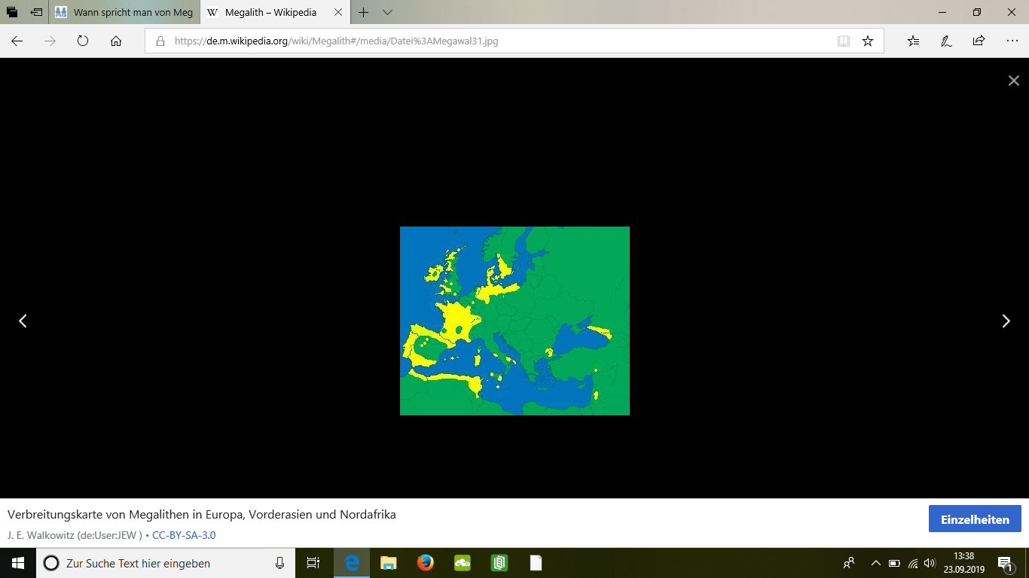This screenshot has height=578, width=1029.
Task: Expand the tab list dropdown chevron
Action: 387,13
